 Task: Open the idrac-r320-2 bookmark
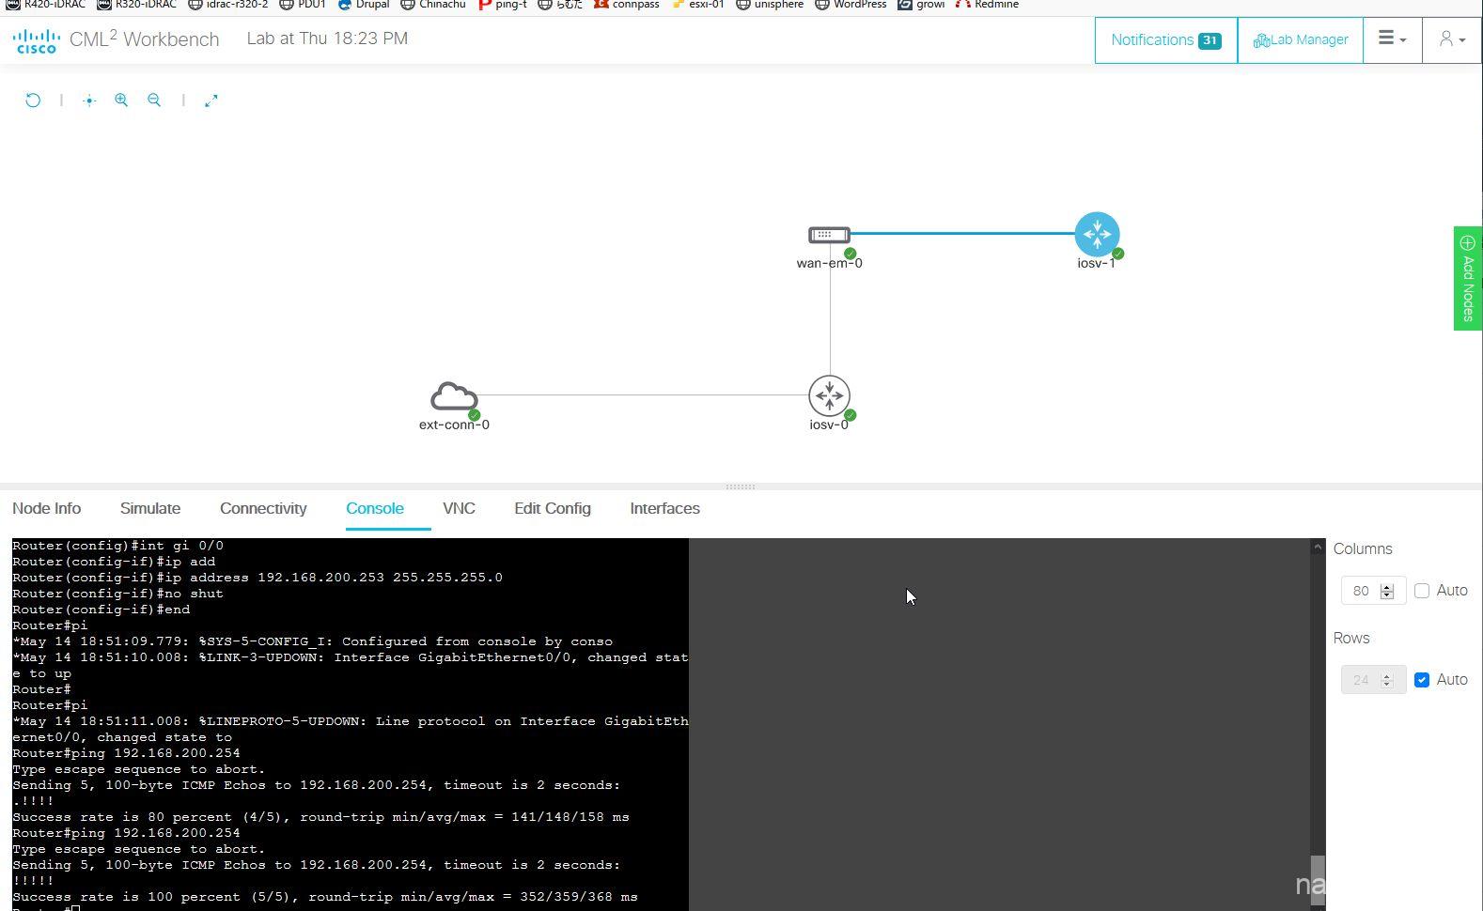[x=228, y=5]
